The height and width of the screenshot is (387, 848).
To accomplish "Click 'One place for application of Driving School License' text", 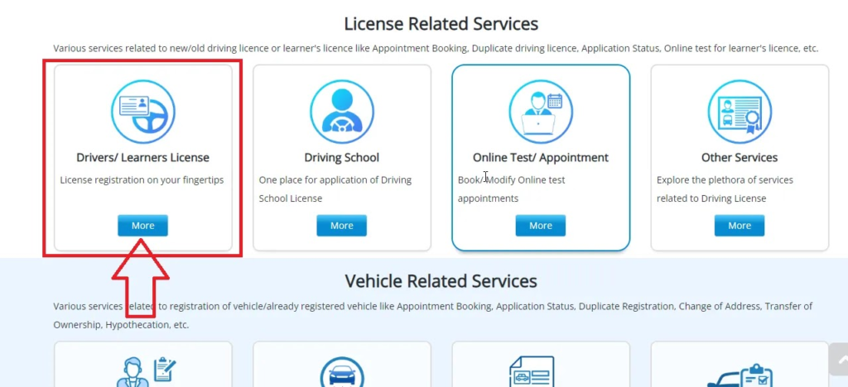I will coord(335,189).
